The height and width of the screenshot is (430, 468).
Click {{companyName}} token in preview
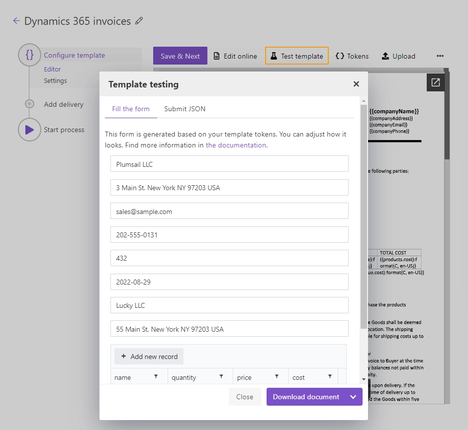click(394, 111)
